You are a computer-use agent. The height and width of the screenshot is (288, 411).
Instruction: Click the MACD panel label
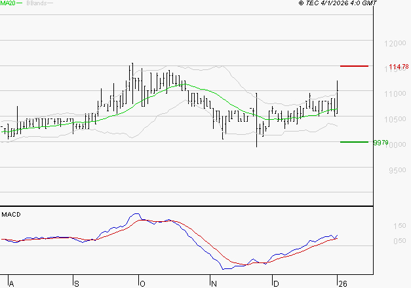(11, 215)
